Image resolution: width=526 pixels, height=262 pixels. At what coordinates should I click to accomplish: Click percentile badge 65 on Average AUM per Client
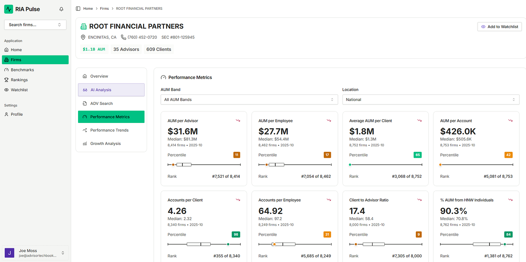pos(418,155)
